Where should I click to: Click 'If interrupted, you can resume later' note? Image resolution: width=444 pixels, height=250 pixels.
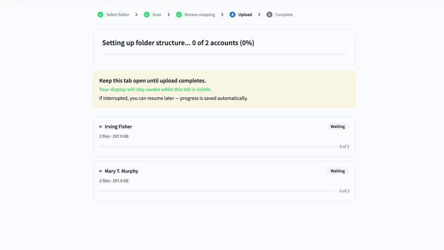point(173,98)
